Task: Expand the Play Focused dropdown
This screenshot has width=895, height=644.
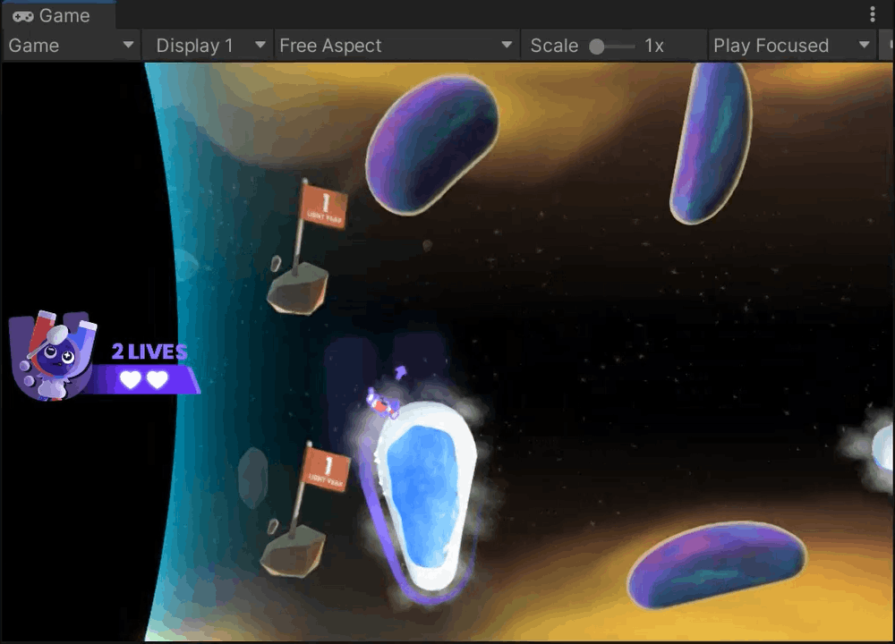Action: (x=791, y=46)
